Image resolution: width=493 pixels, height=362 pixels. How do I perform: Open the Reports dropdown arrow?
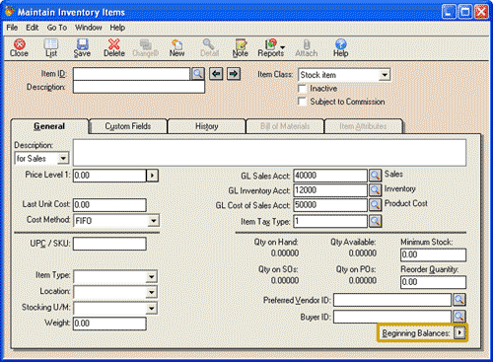[x=282, y=48]
